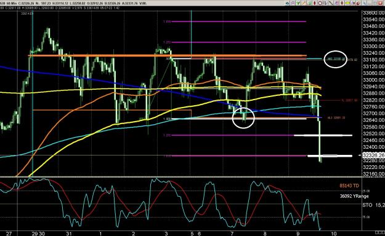385x236 pixels.
Task: Select the orange pencil drawing tool
Action: 304,3
